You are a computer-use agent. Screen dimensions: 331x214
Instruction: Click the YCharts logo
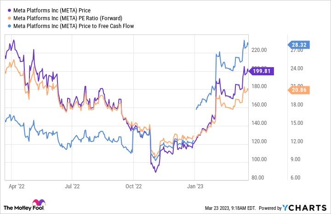tap(304, 208)
